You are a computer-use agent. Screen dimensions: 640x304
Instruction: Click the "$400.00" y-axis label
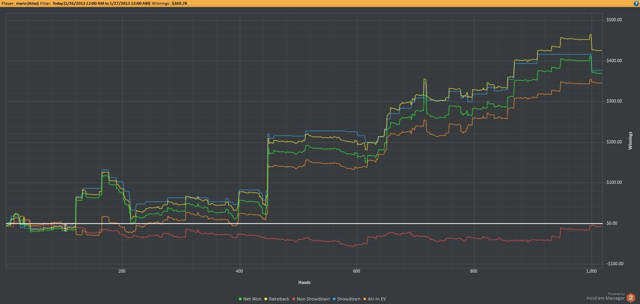(x=614, y=61)
